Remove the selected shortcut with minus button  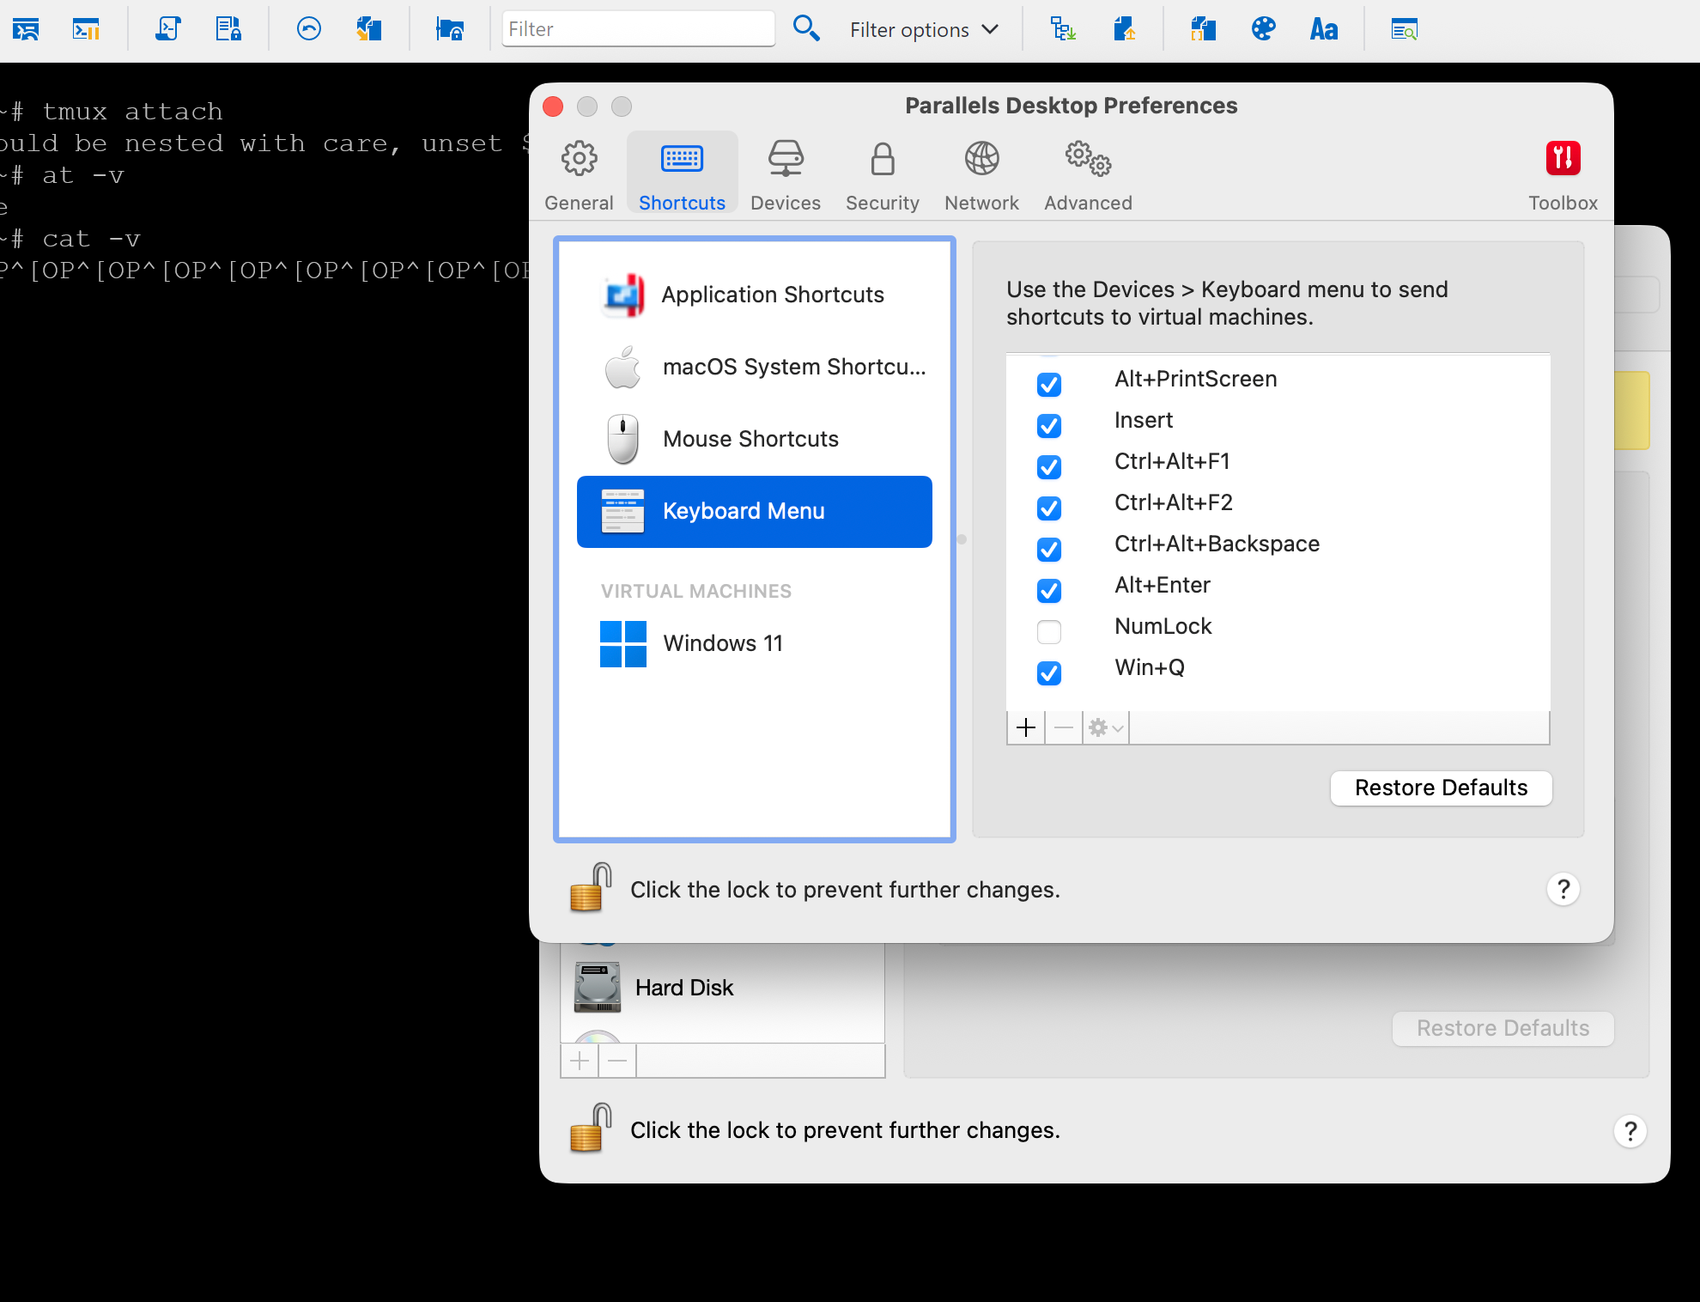[1064, 728]
